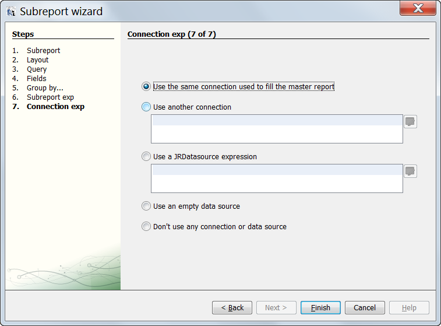The width and height of the screenshot is (441, 326).
Task: Click the disabled Next button
Action: pos(276,307)
